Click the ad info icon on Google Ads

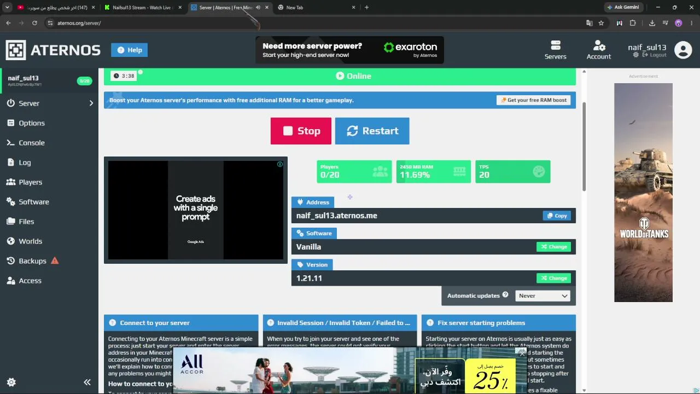280,164
